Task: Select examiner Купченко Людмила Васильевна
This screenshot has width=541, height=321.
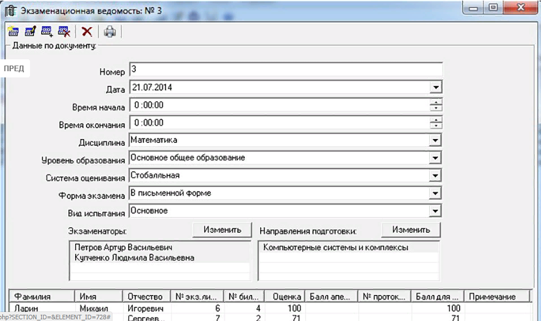Action: point(135,258)
